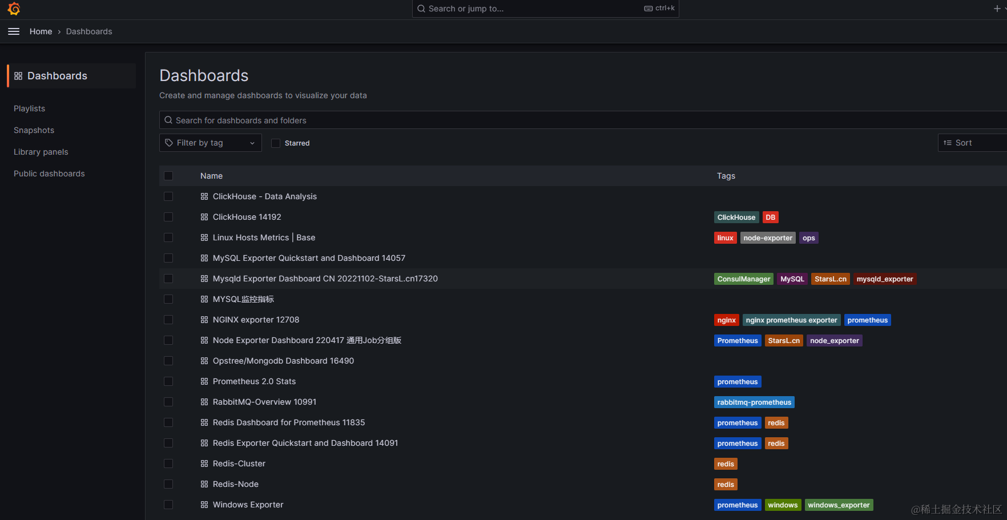
Task: Click the dashboard icon beside Redis-Cluster
Action: pyautogui.click(x=204, y=463)
